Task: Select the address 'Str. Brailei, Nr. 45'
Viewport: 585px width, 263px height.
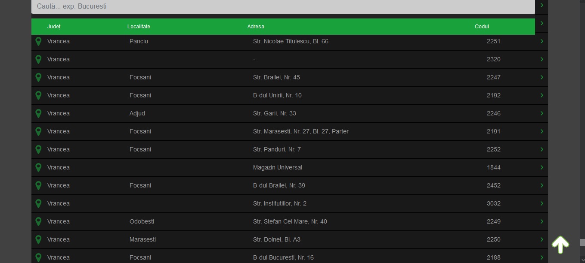Action: coord(276,77)
